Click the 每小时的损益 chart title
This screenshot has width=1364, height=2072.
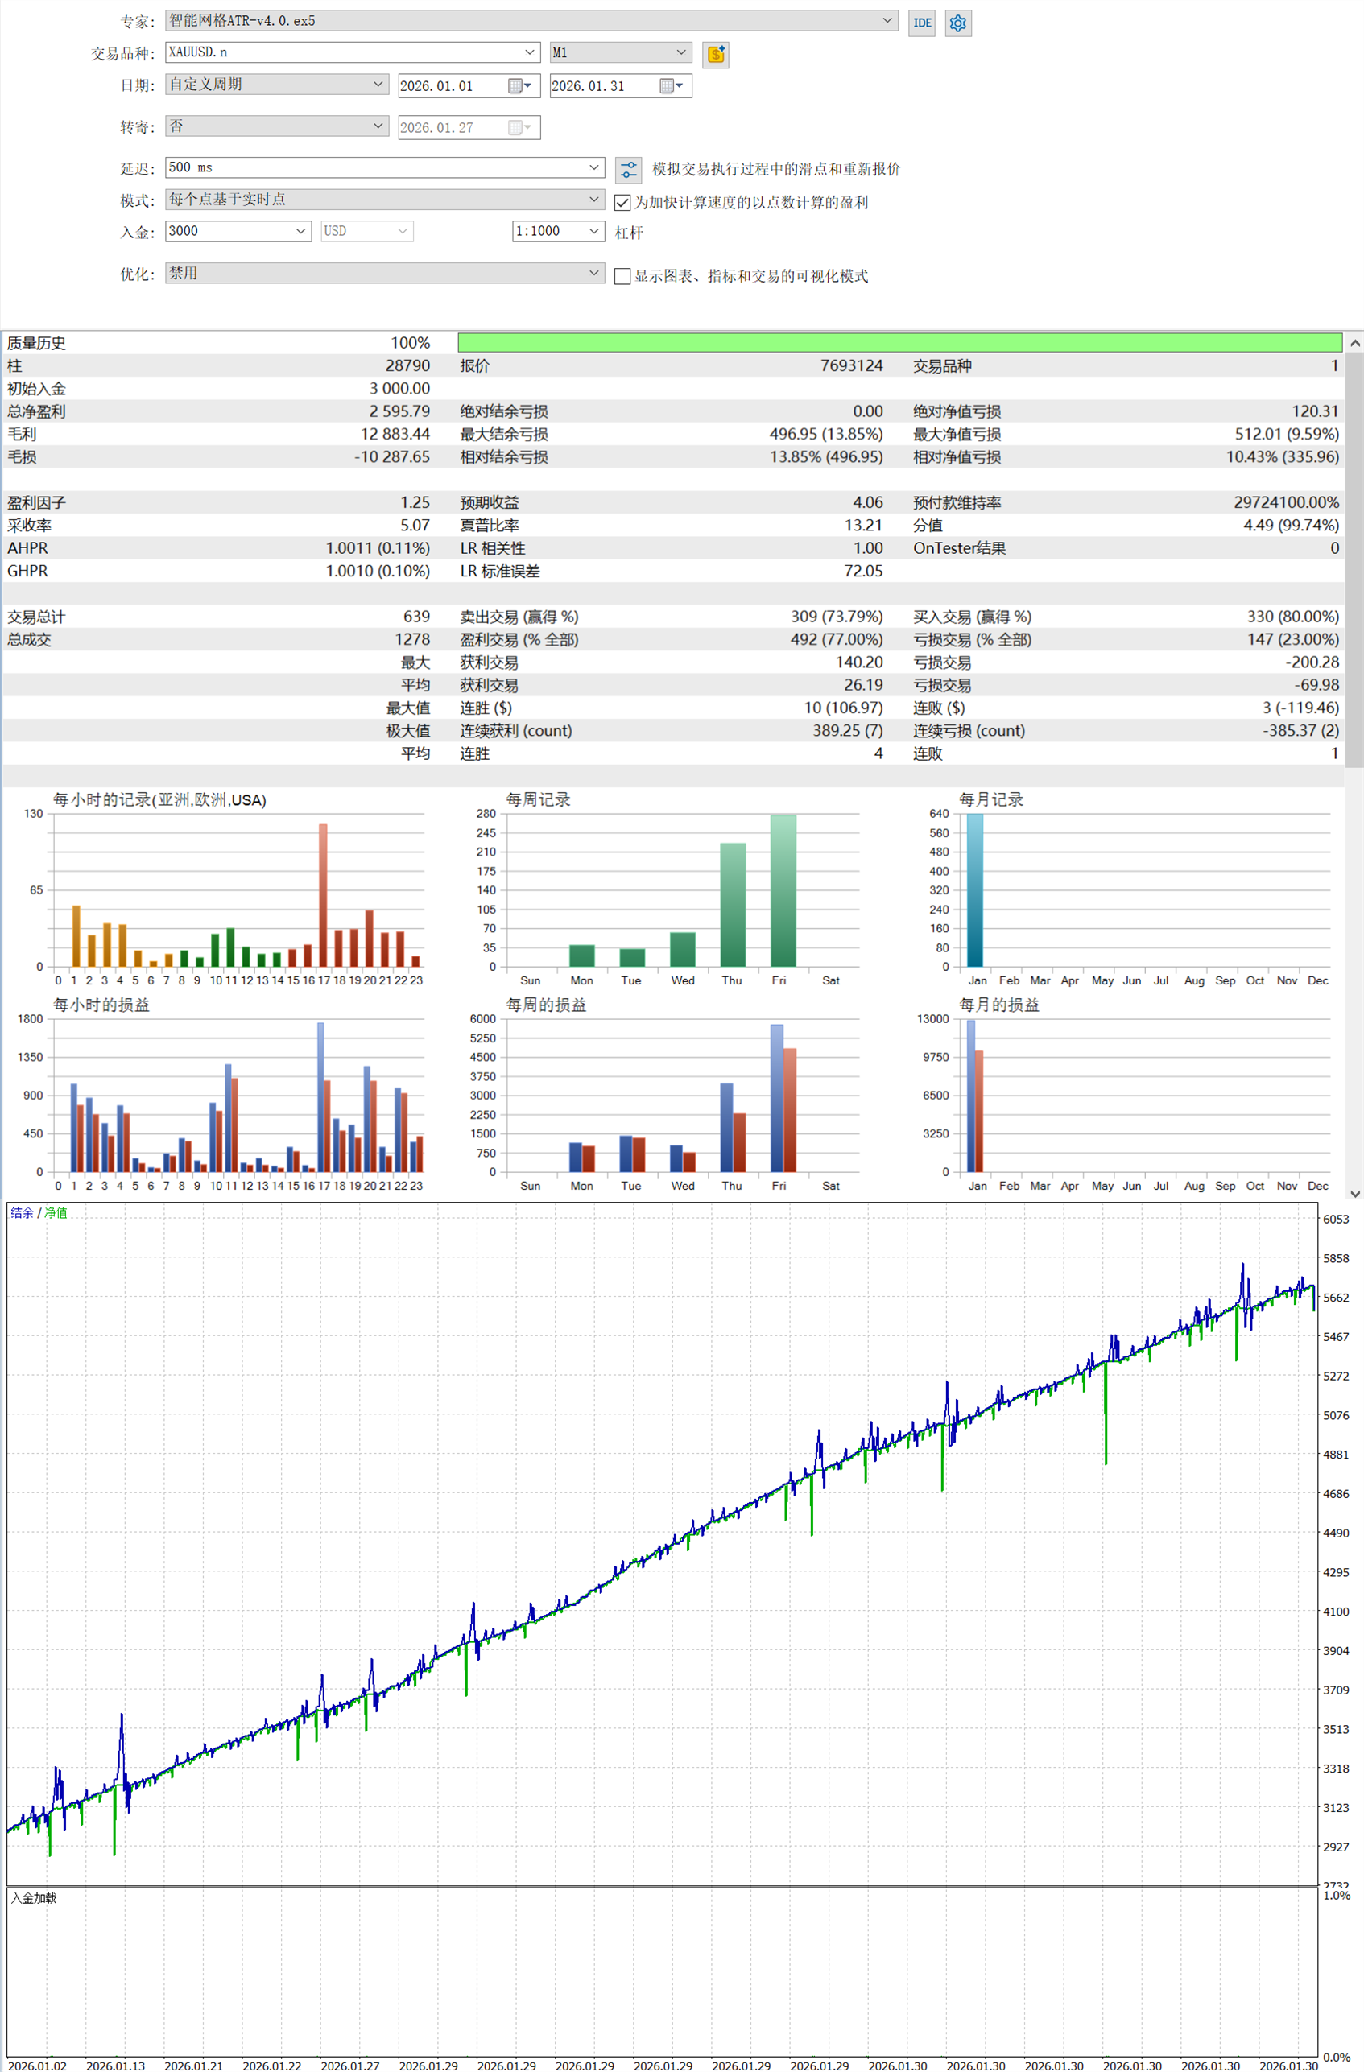(x=101, y=1005)
